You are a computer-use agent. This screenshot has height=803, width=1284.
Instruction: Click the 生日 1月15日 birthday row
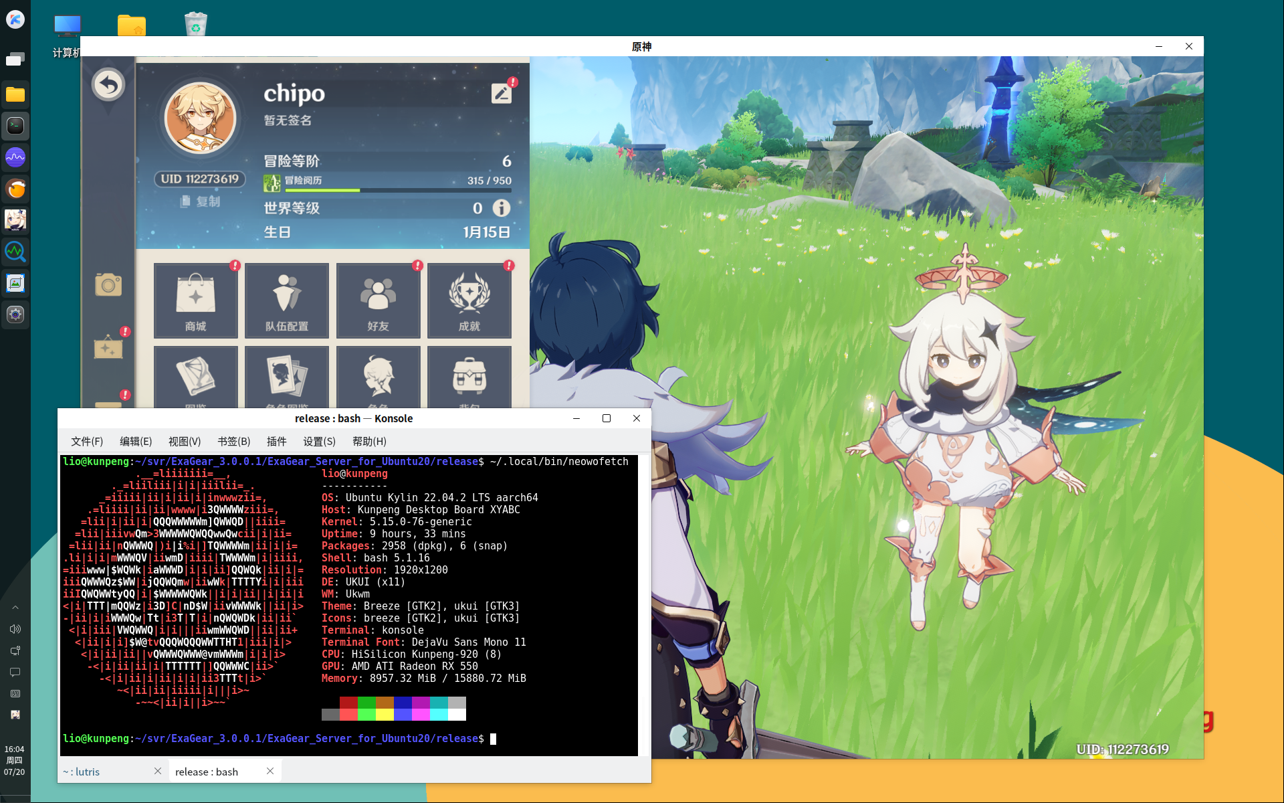(387, 232)
